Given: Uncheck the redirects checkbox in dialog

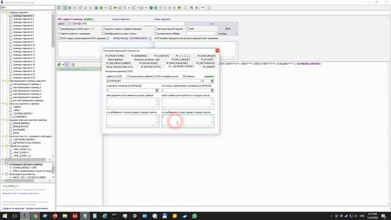Looking at the screenshot, I should pyautogui.click(x=185, y=76).
